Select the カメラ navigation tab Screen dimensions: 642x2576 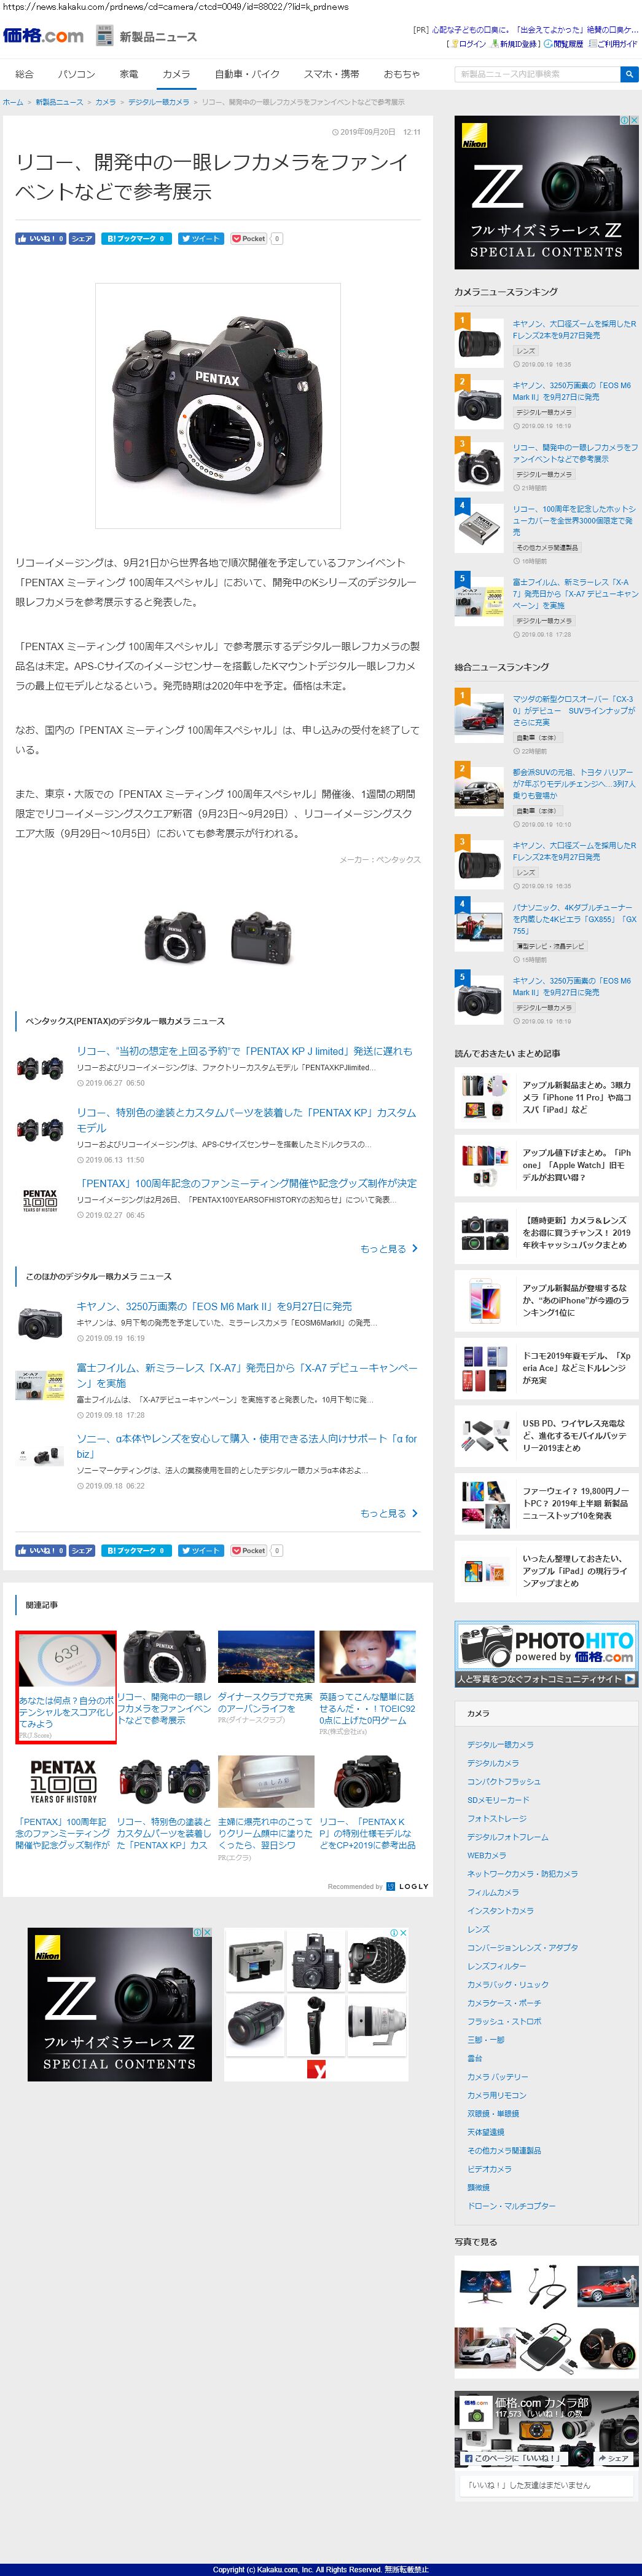[176, 74]
